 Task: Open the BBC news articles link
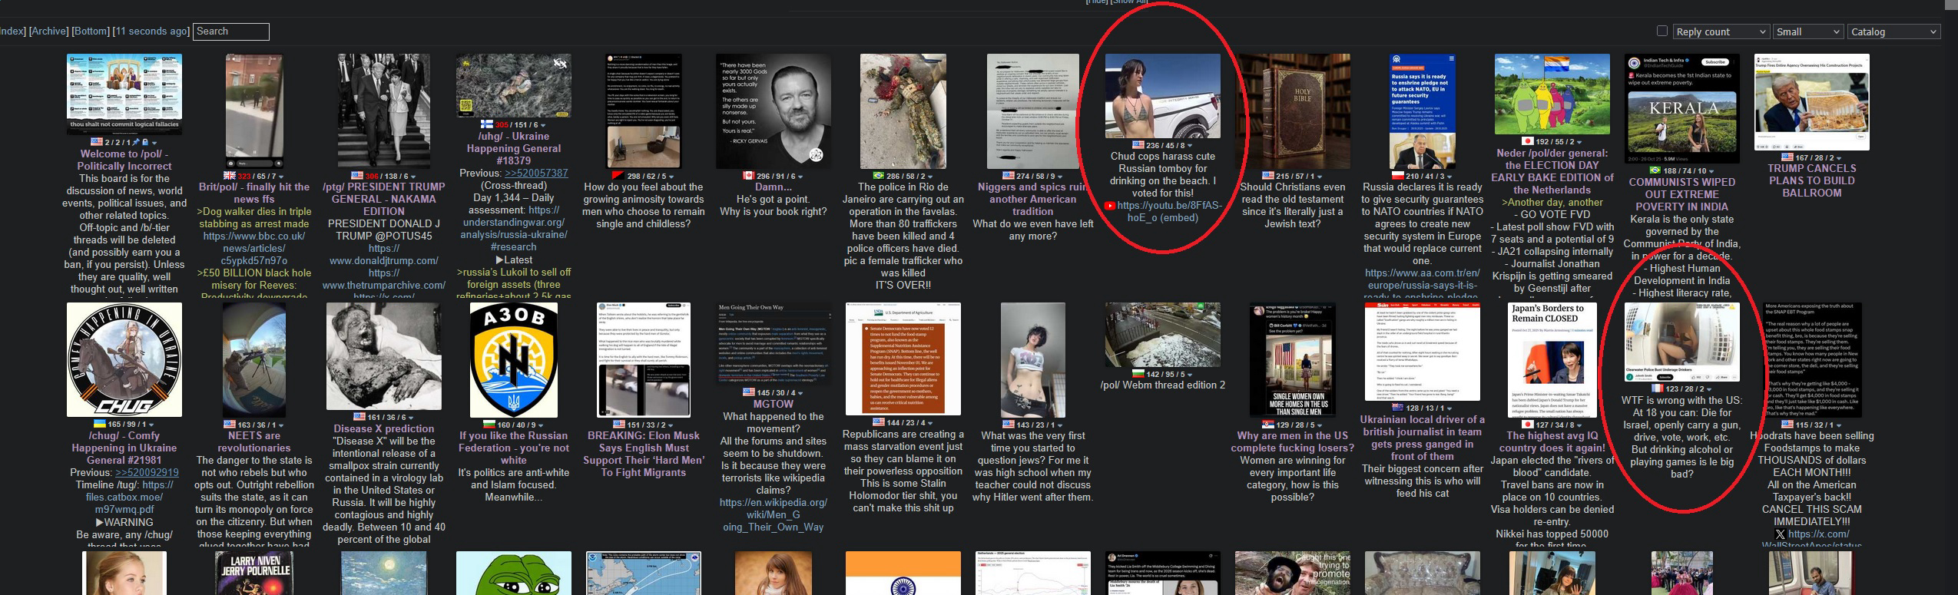point(254,249)
